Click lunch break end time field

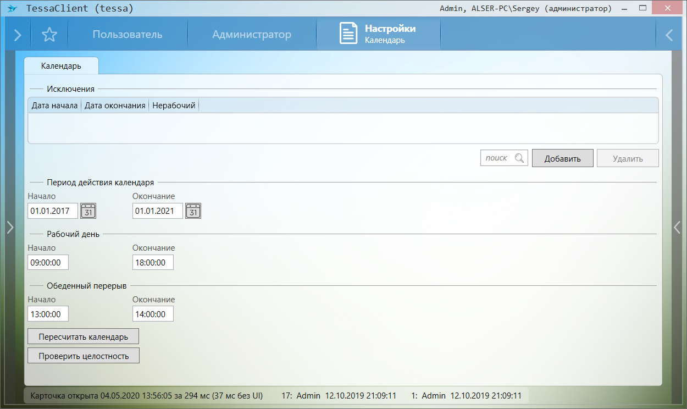click(153, 314)
